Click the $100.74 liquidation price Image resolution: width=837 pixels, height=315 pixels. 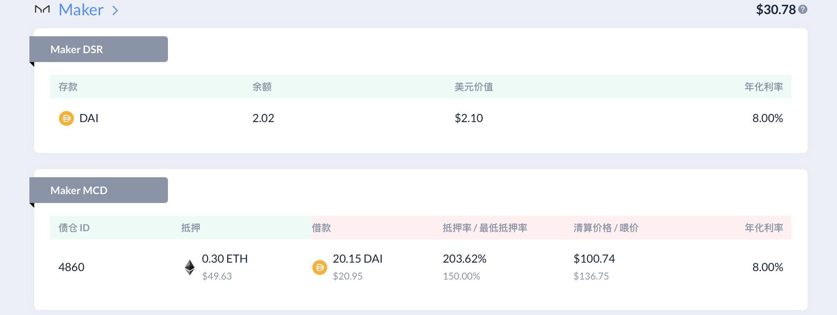point(595,259)
